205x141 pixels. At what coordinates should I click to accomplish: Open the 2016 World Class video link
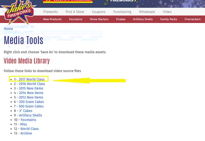32,84
